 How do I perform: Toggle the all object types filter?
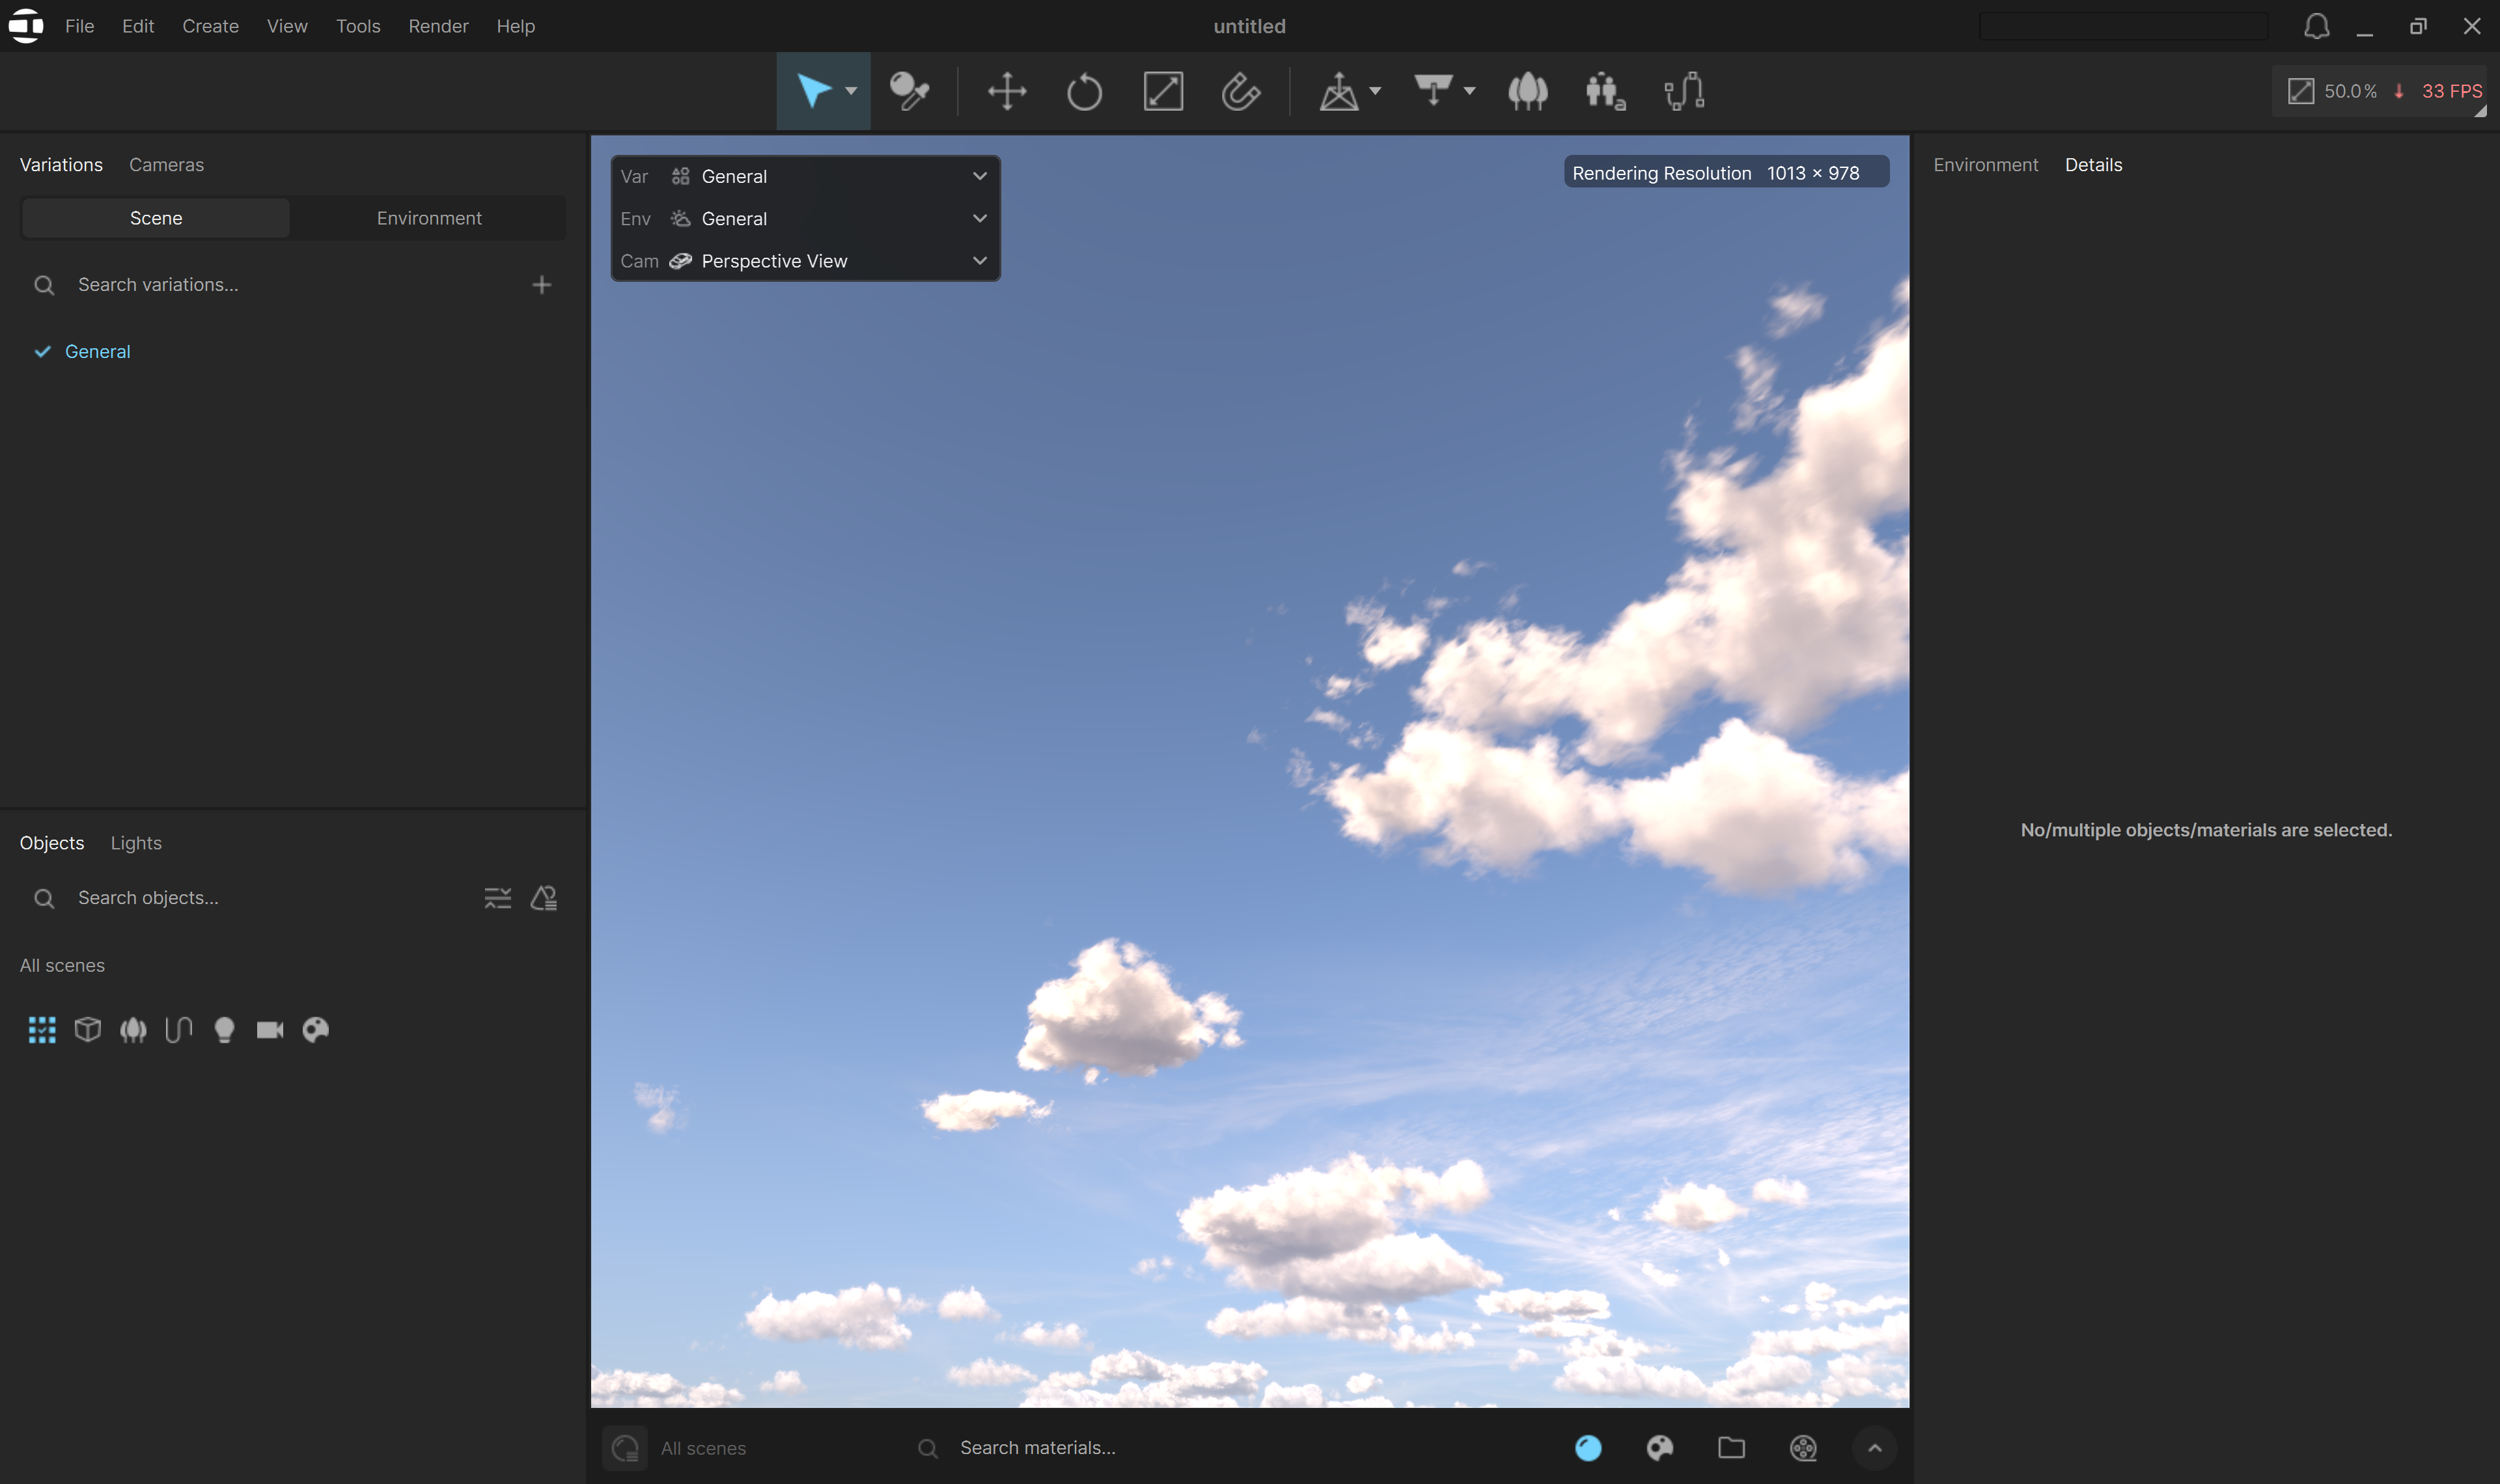coord(42,1030)
